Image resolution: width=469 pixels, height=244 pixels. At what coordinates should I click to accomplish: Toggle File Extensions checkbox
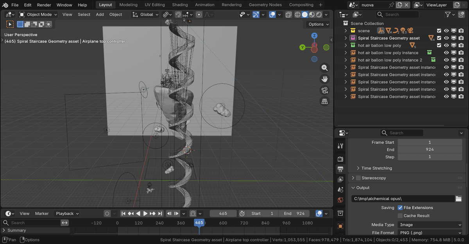(x=400, y=208)
